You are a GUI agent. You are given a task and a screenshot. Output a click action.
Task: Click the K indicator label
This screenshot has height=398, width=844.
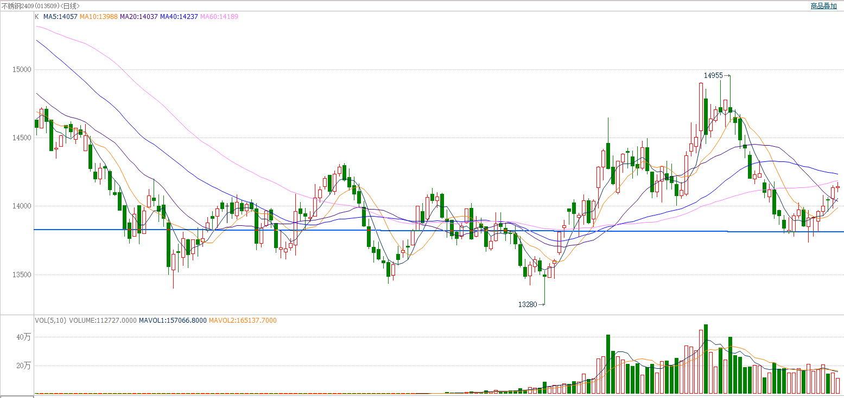click(x=37, y=17)
